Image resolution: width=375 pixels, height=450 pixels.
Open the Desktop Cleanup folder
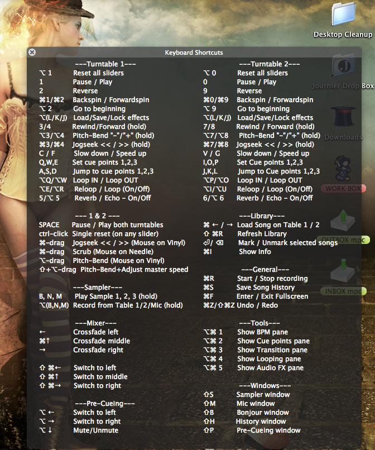coord(343,14)
